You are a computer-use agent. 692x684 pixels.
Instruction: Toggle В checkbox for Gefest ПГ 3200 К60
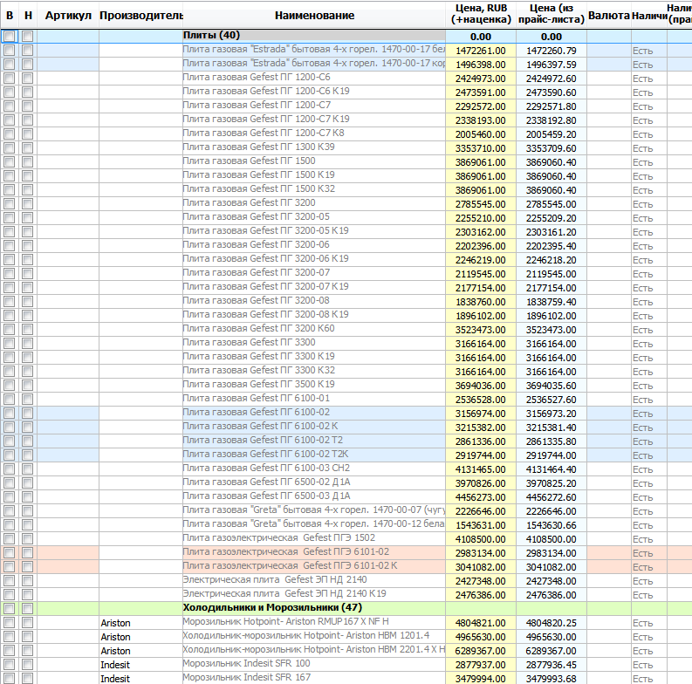(10, 329)
